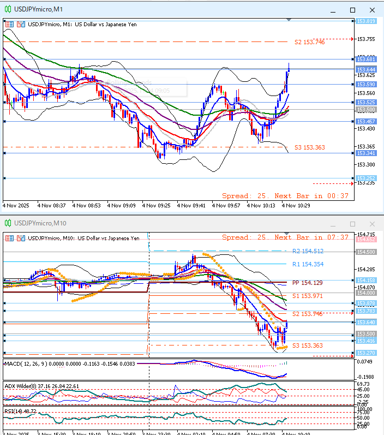Screen dimensions: 384x435
Task: Select the S2 153.746 pivot label on the M1 chart
Action: [x=309, y=42]
